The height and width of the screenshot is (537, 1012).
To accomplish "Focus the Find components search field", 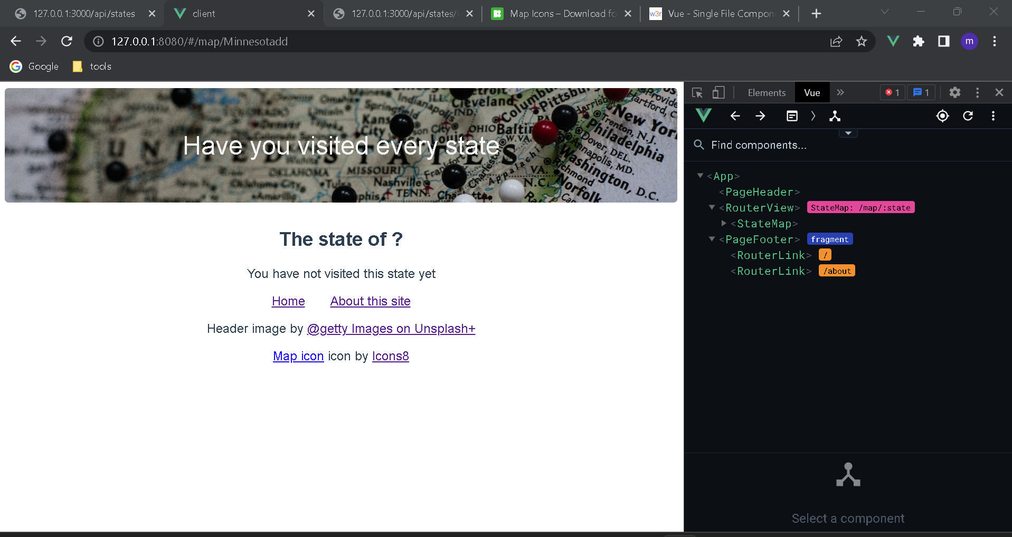I will pos(848,145).
